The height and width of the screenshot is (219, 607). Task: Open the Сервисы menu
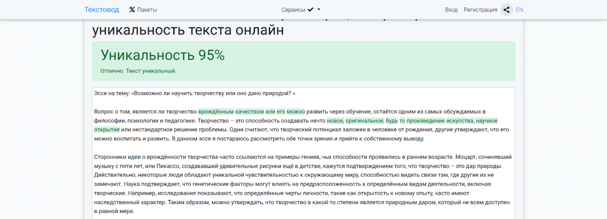301,10
